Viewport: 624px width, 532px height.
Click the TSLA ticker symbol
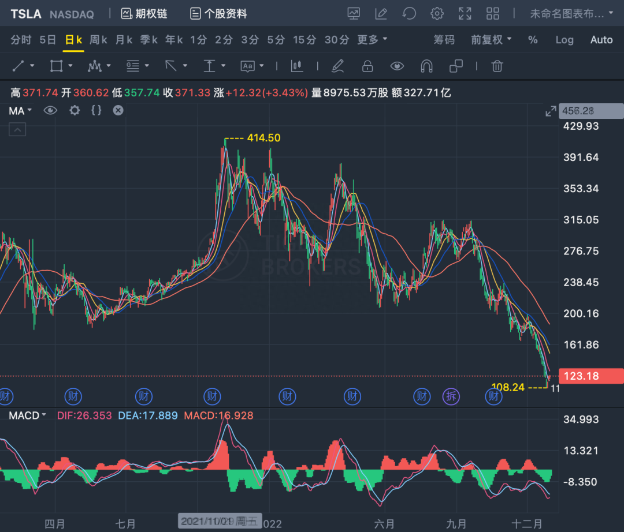26,14
